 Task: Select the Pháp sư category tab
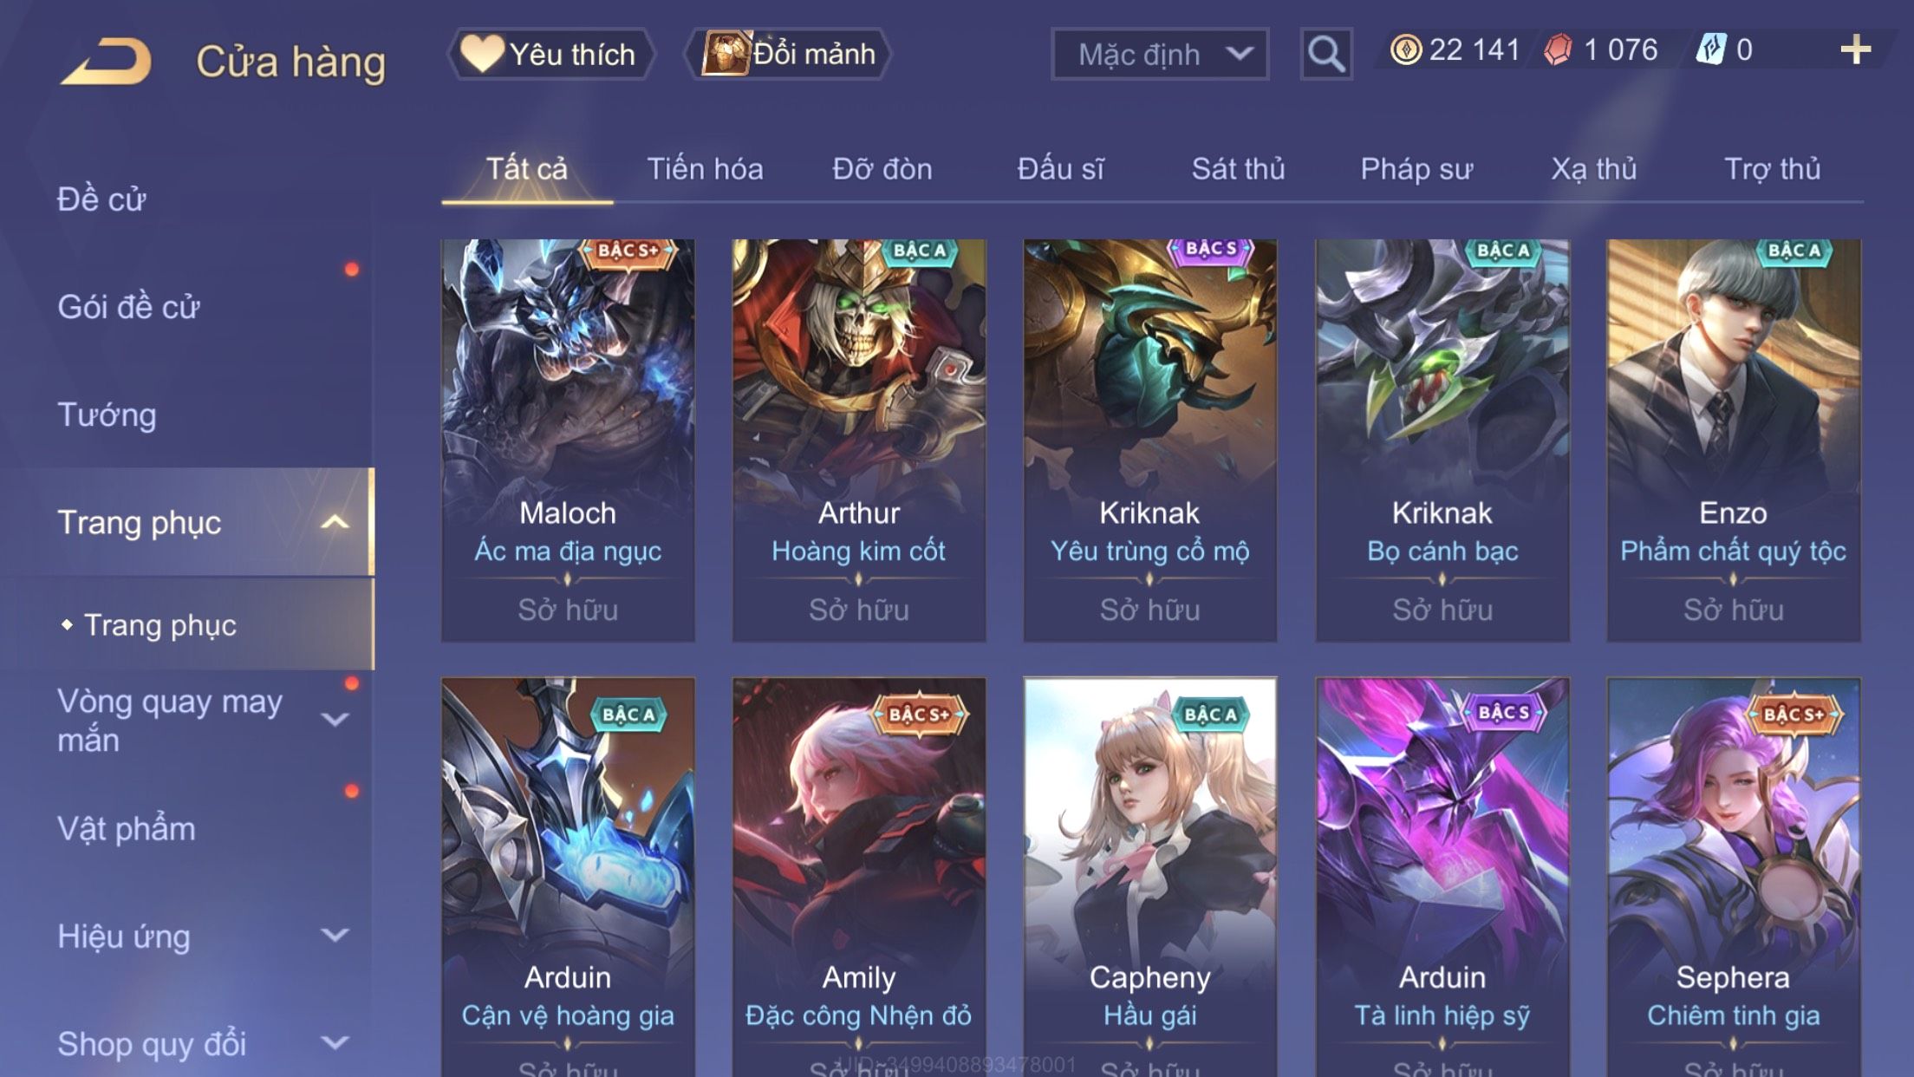tap(1416, 169)
